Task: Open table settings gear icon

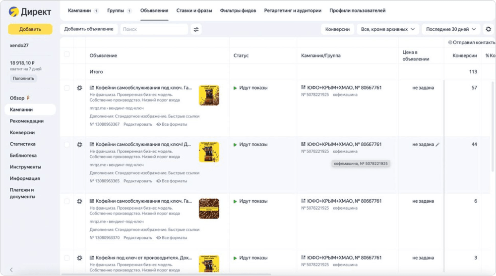Action: tap(489, 29)
